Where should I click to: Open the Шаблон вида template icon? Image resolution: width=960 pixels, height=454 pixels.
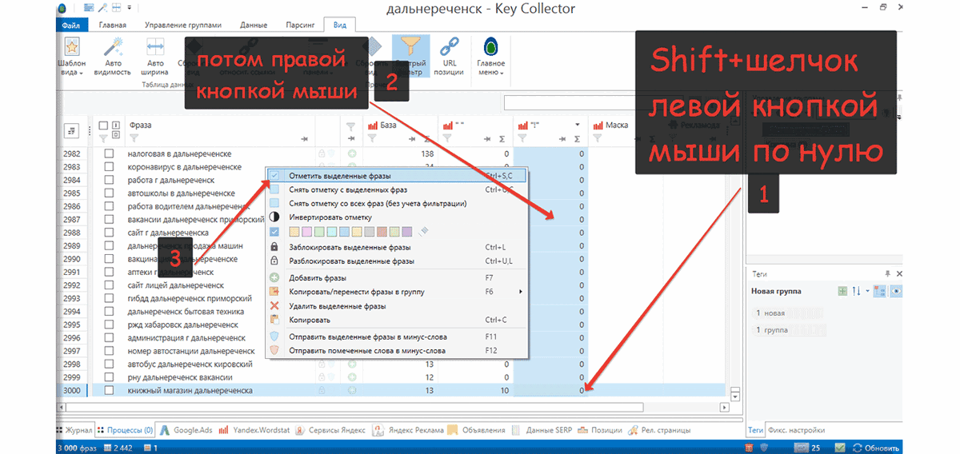tap(71, 46)
